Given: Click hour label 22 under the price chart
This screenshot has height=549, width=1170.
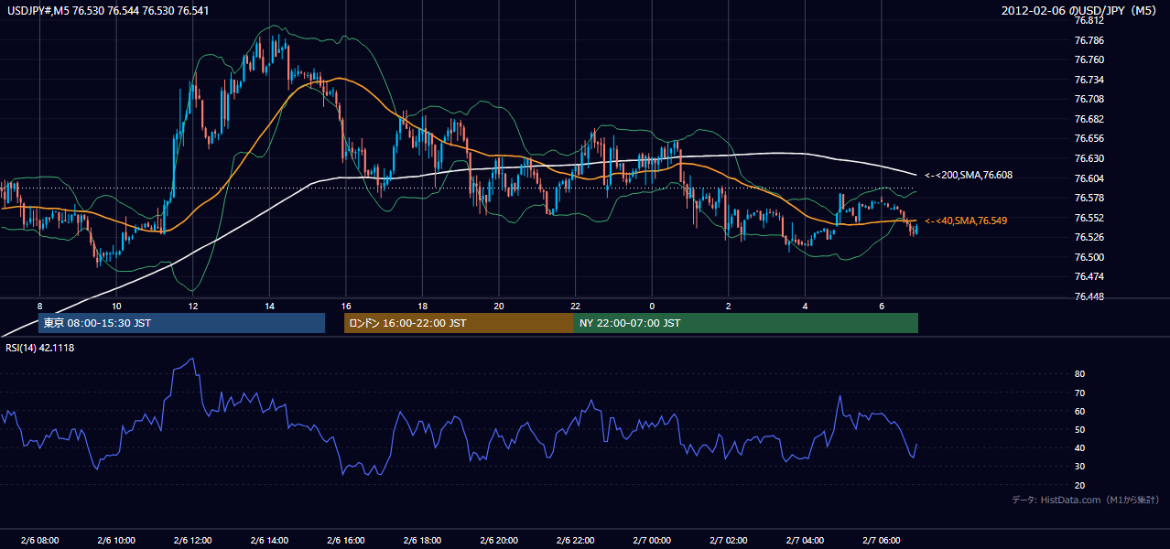Looking at the screenshot, I should [x=575, y=306].
